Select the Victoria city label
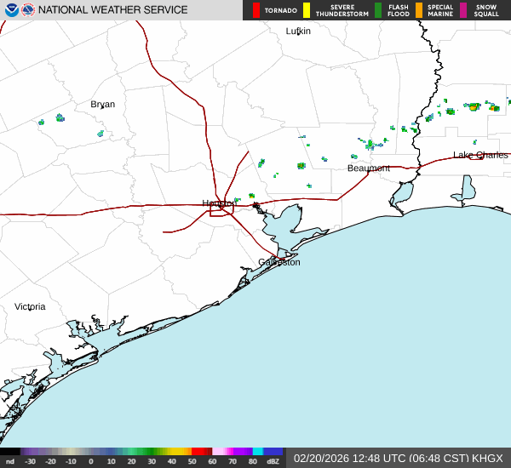This screenshot has width=511, height=468. [x=30, y=306]
